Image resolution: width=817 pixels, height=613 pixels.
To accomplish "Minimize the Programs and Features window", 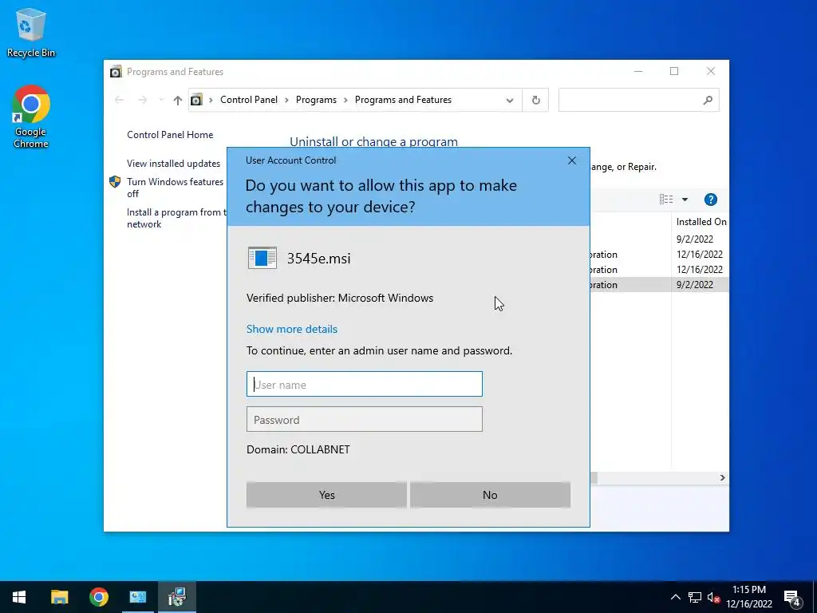I will [x=638, y=71].
